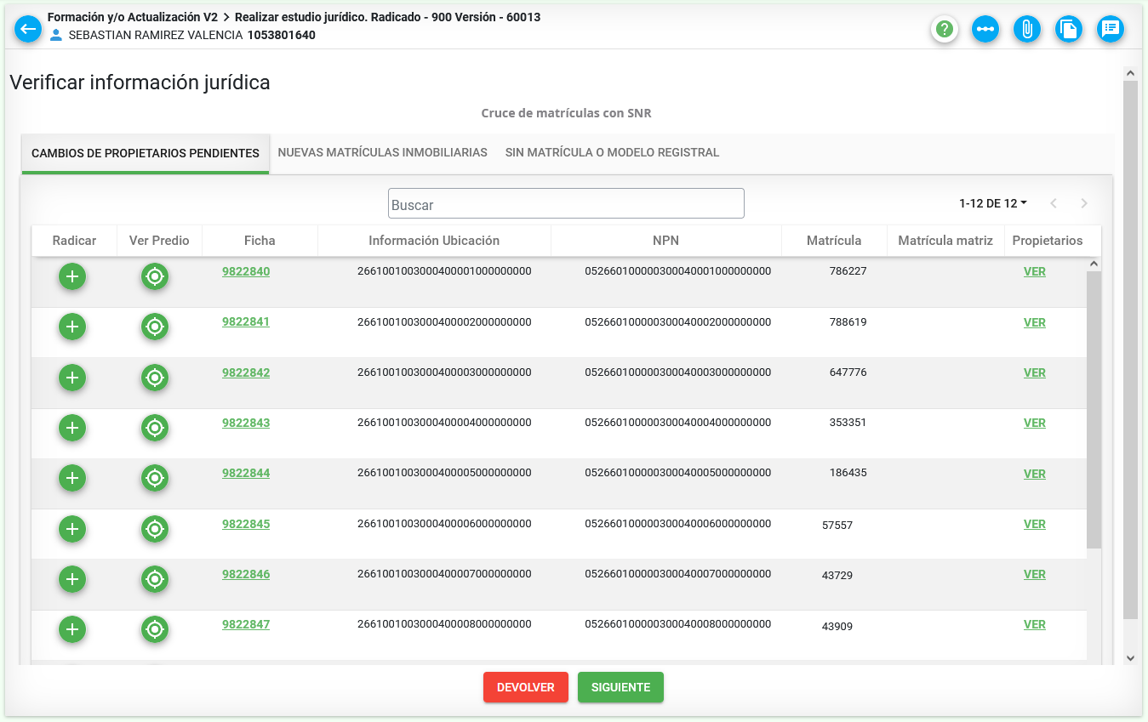View predio target icon for ficha 9822846
The image size is (1148, 722).
pyautogui.click(x=155, y=579)
